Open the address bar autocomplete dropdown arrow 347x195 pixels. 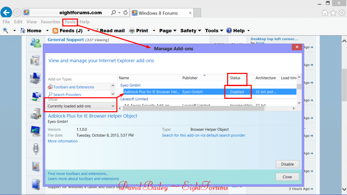click(119, 12)
